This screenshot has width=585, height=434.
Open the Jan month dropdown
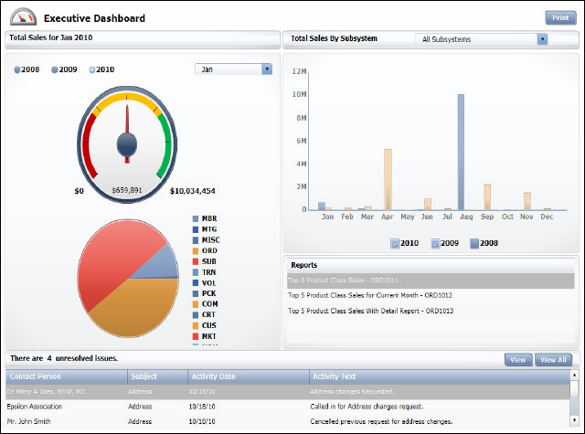click(x=267, y=69)
